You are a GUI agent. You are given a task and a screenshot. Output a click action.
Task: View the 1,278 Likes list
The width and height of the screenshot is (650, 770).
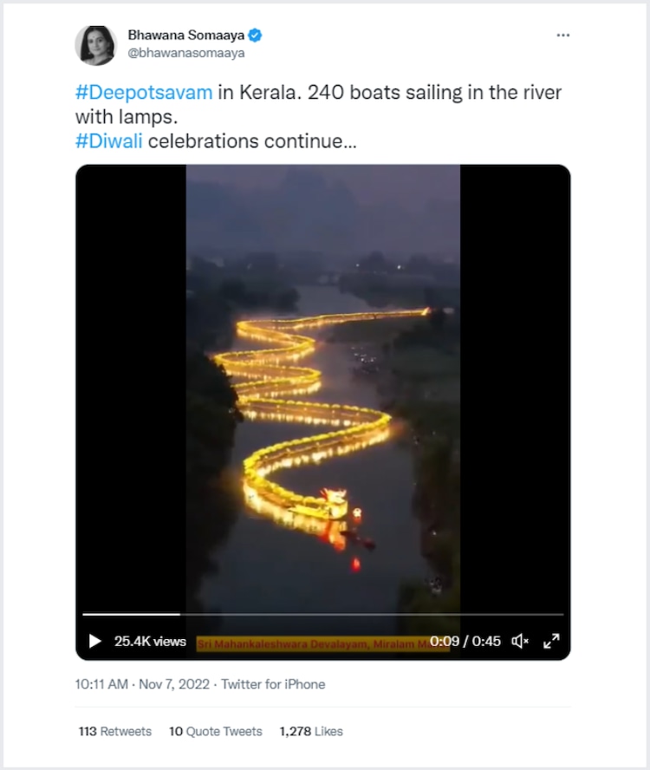[x=311, y=732]
